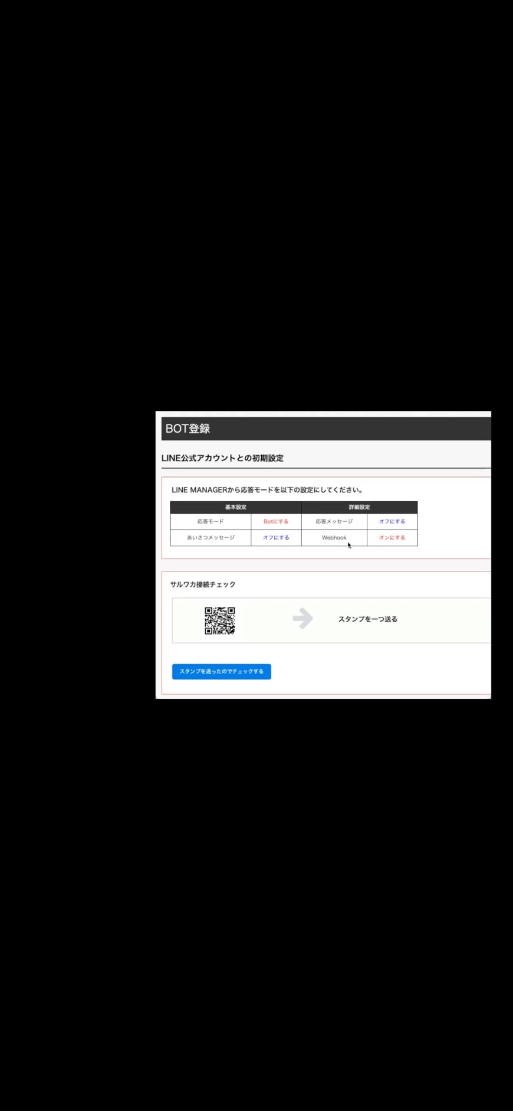Select the あいさつメッセージ label cell
This screenshot has height=1111, width=513.
pos(211,538)
